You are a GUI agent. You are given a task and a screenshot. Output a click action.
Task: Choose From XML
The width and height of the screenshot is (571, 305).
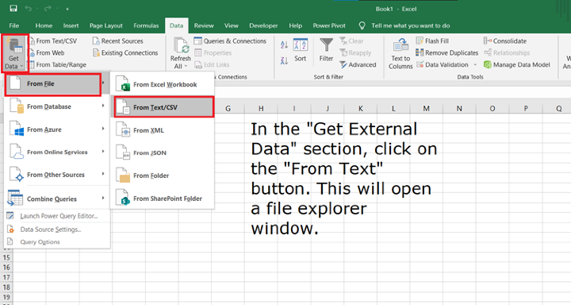pos(163,130)
